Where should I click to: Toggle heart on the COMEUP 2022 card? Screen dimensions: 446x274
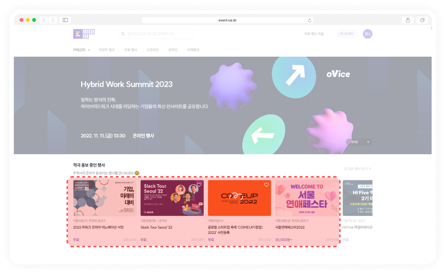[x=266, y=185]
